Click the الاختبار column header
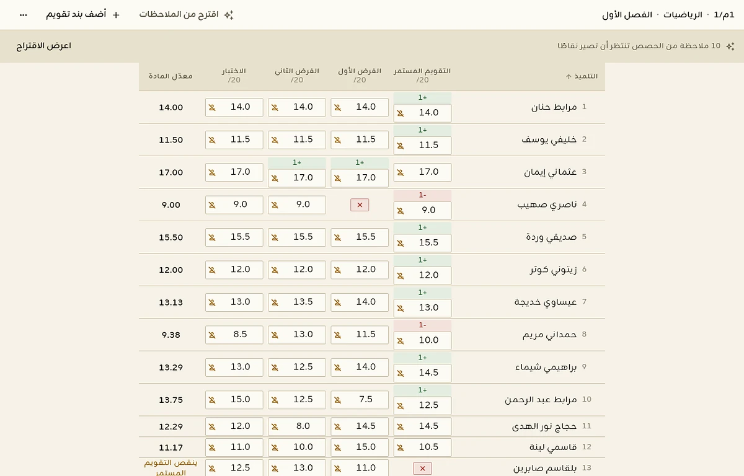Viewport: 744px width, 476px height. coord(234,76)
